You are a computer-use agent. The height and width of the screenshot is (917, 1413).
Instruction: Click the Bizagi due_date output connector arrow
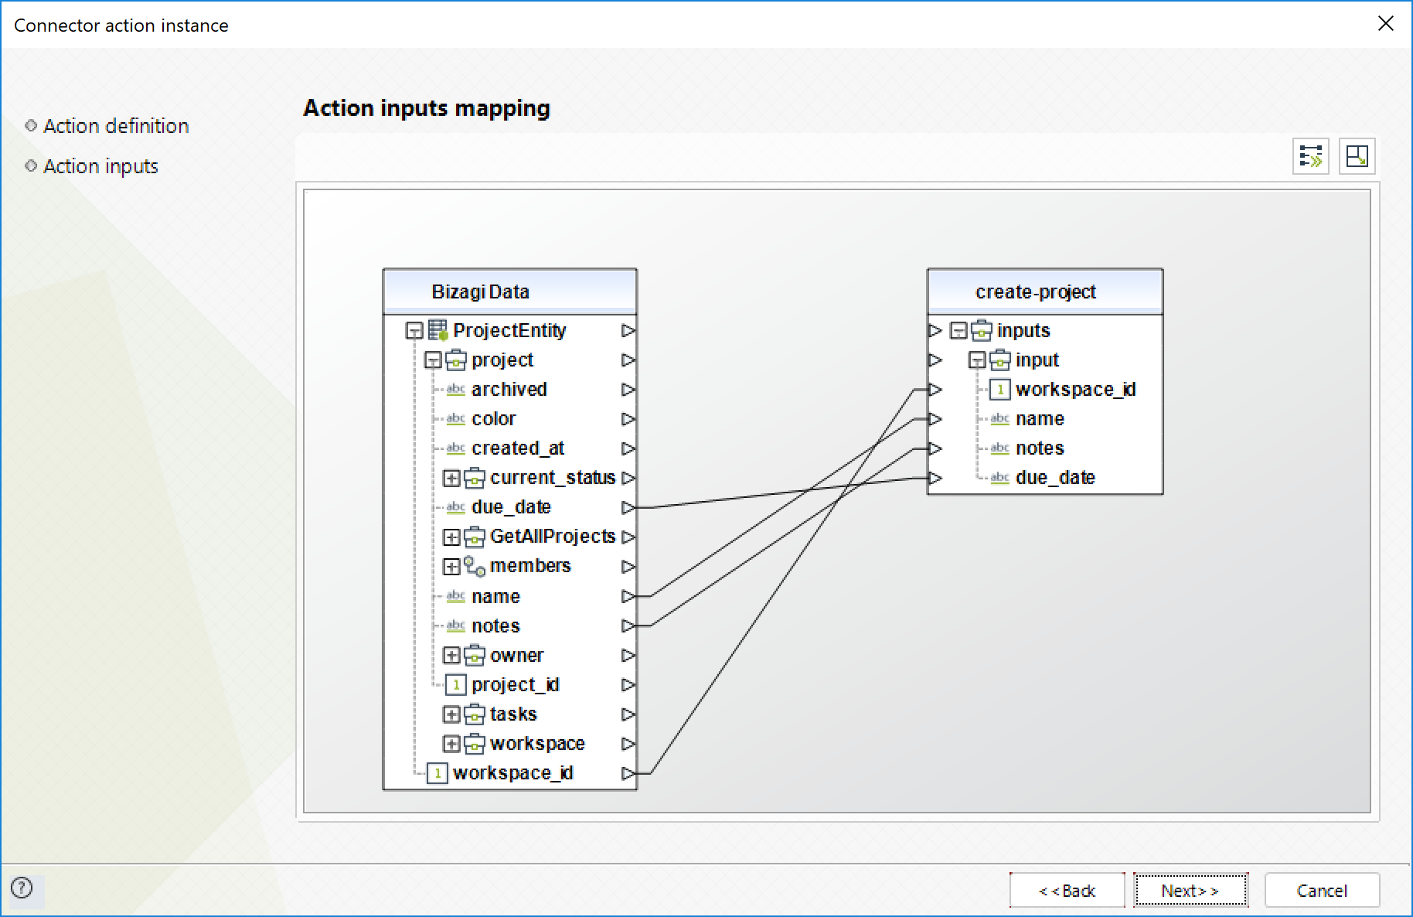628,507
